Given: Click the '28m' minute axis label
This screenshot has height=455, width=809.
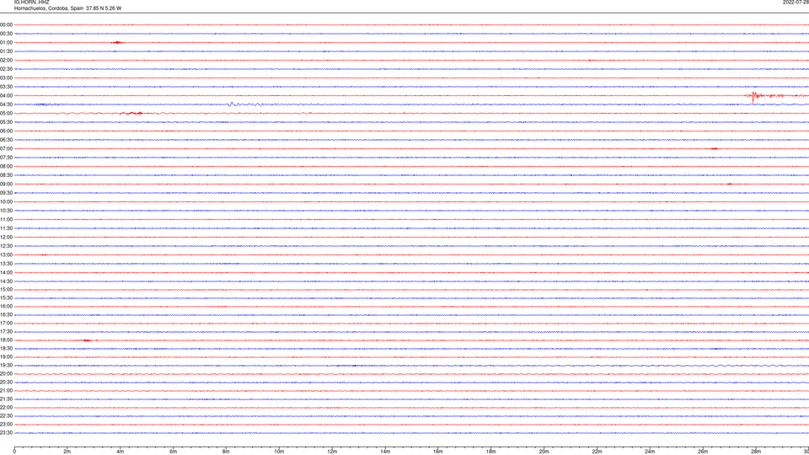Looking at the screenshot, I should pyautogui.click(x=756, y=452).
